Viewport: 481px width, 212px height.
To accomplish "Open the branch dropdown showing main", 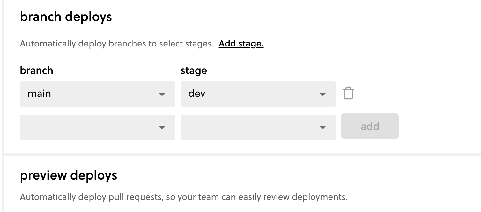I will pos(97,94).
